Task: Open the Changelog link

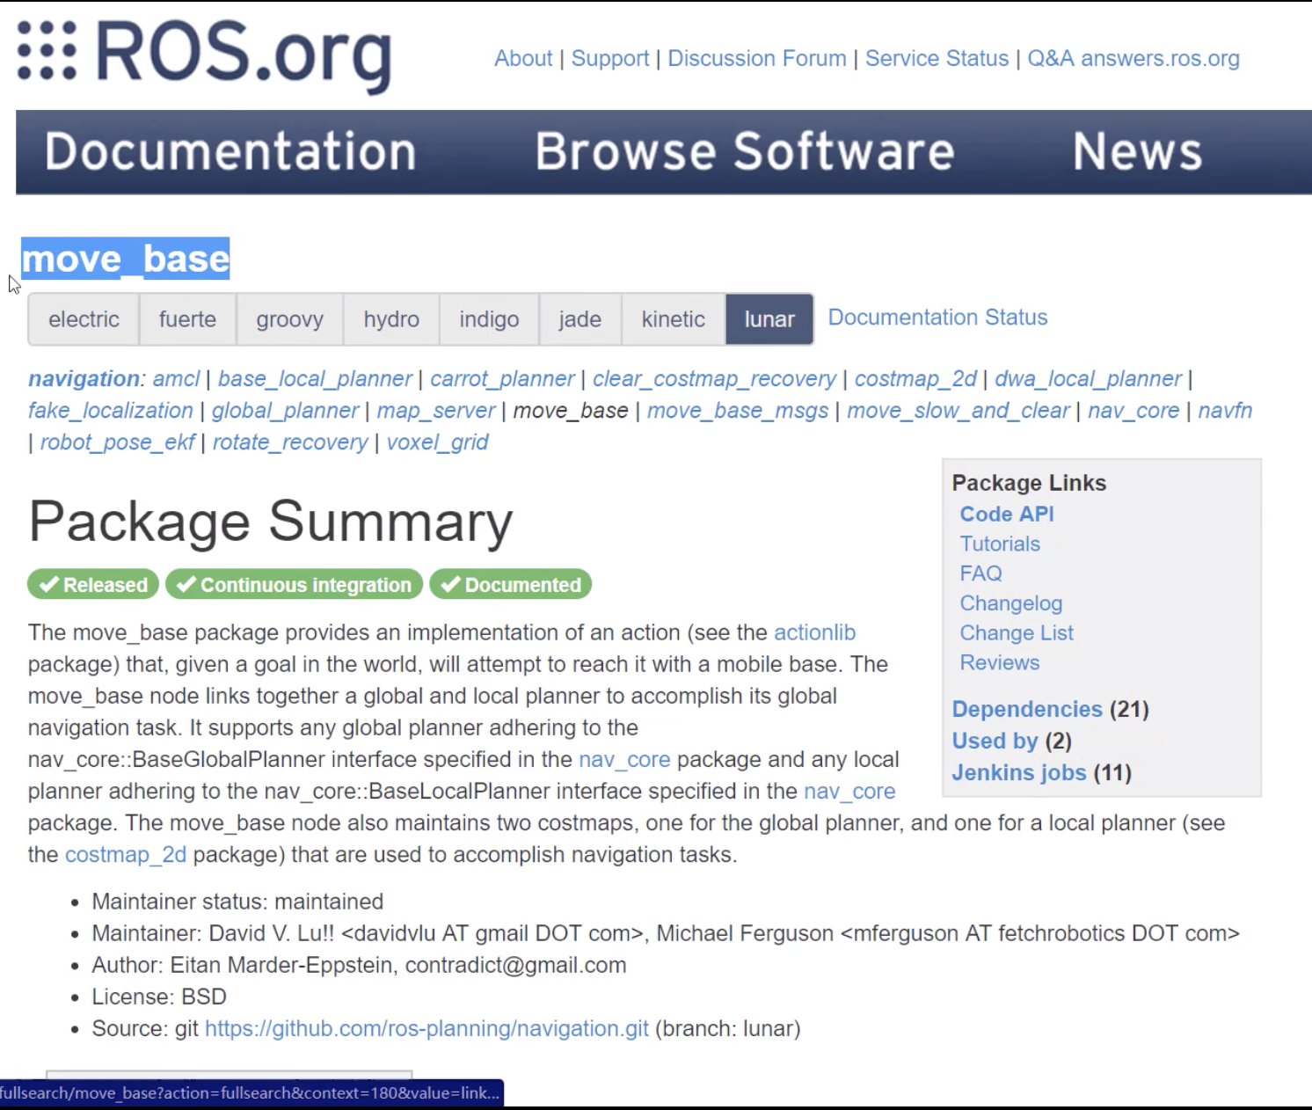Action: click(1011, 603)
